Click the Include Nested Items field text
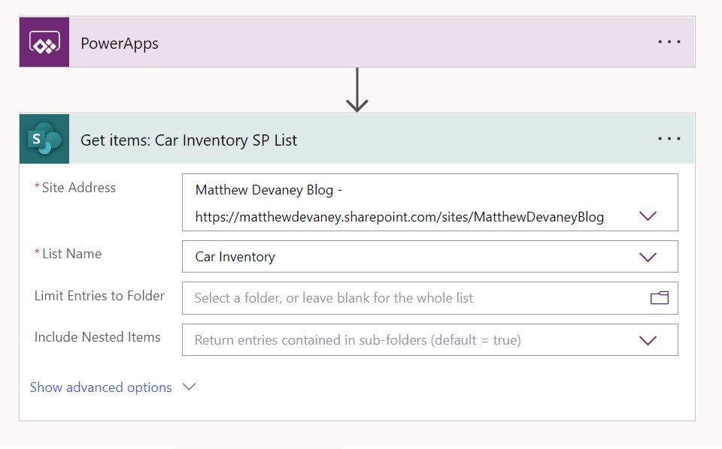This screenshot has height=449, width=722. pyautogui.click(x=358, y=340)
